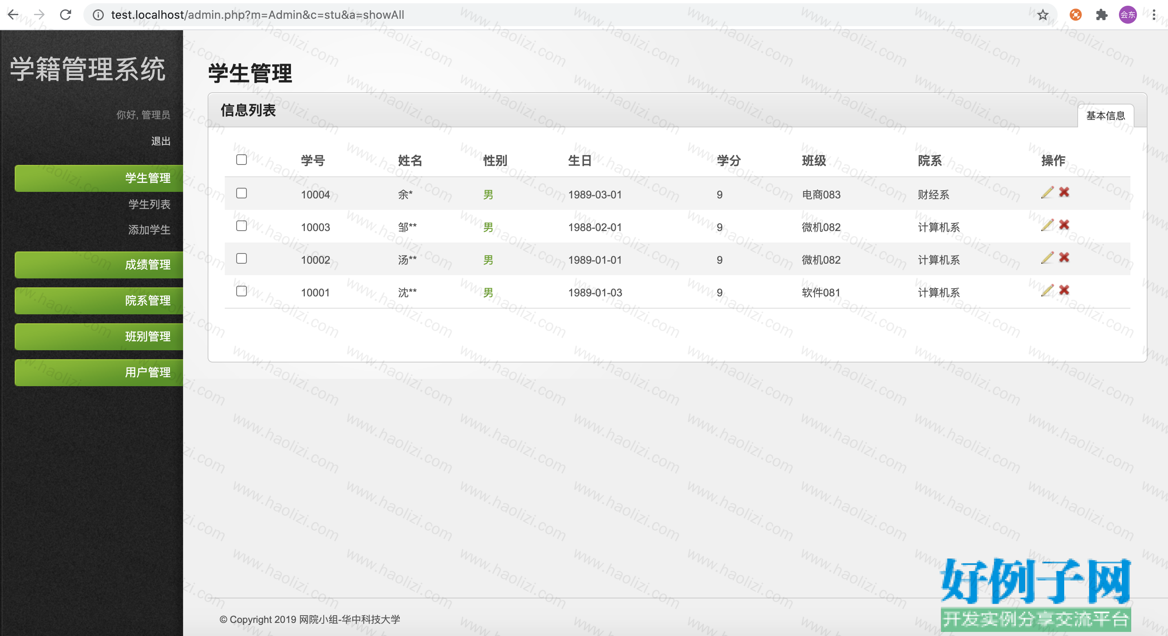
Task: Bookmark this page with the star icon
Action: (1043, 15)
